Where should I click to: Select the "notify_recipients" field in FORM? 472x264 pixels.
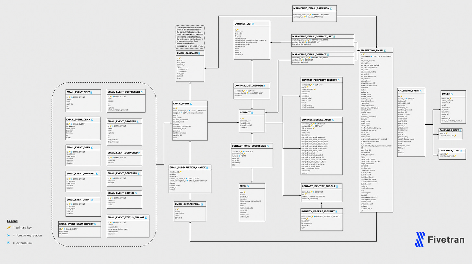point(246,208)
